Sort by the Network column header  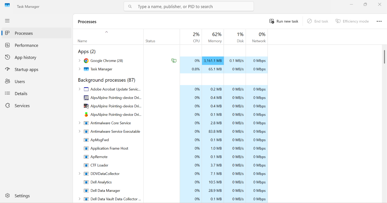(x=257, y=37)
